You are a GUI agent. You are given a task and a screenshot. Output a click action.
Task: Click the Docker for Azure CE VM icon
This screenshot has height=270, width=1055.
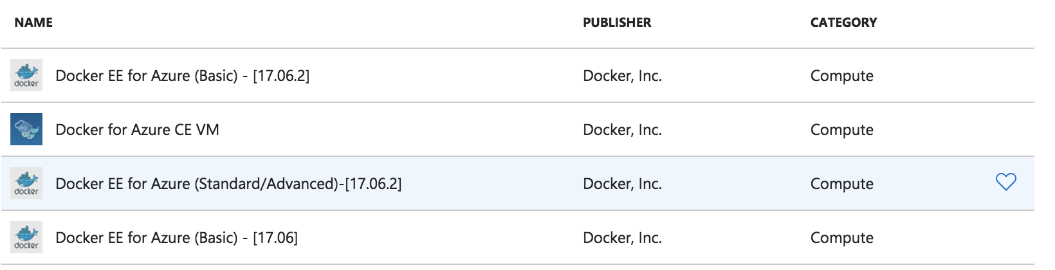click(x=26, y=129)
